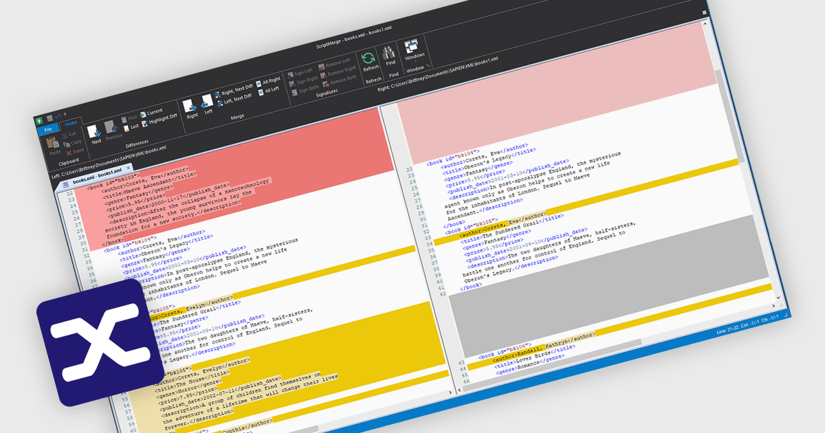The image size is (825, 433).
Task: Open the Window group dialog launcher
Action: coord(428,66)
